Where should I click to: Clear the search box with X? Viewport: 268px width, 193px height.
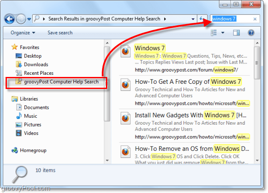(255, 19)
